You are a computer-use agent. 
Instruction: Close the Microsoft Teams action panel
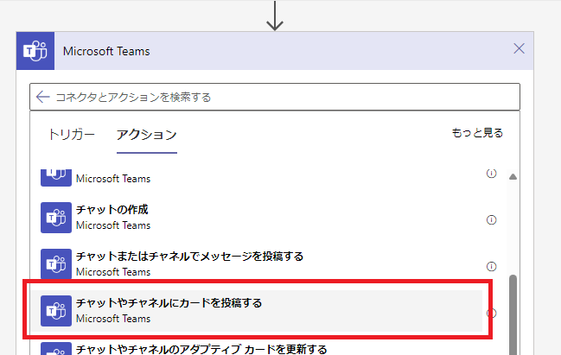click(519, 49)
